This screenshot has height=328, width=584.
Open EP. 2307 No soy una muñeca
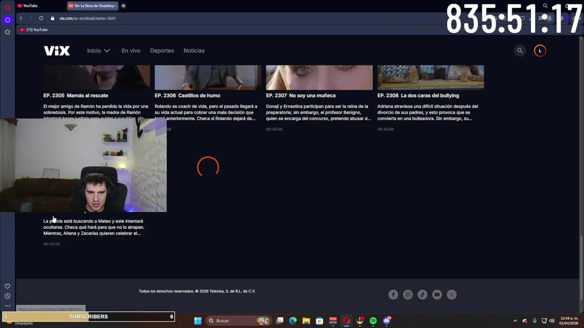click(x=301, y=95)
